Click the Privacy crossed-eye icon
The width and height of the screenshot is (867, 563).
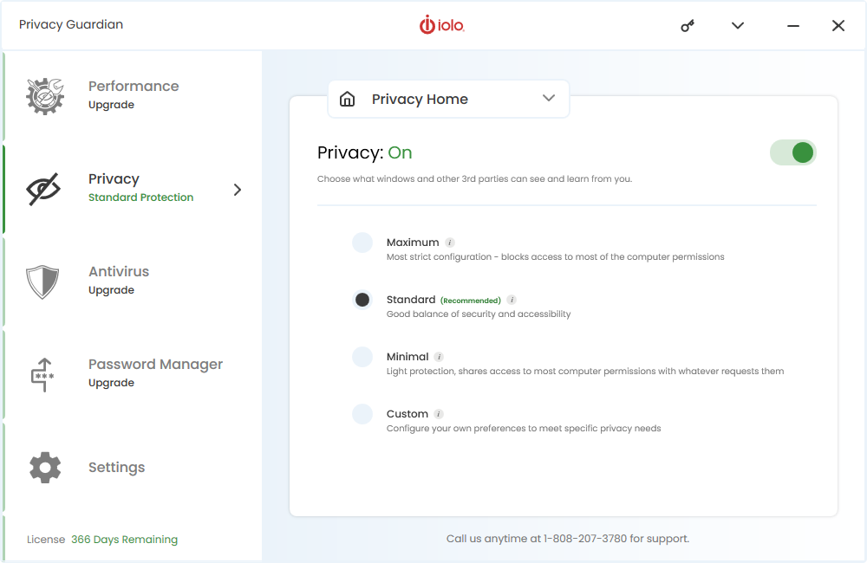[43, 189]
